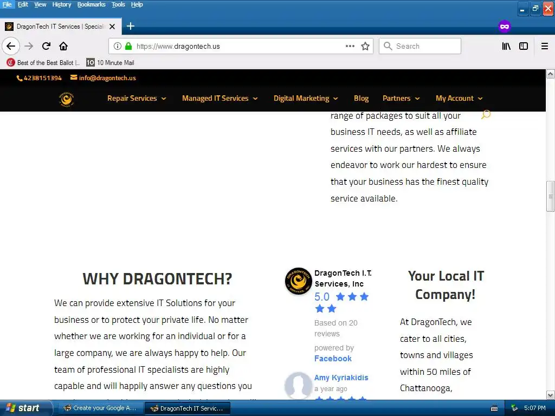Screen dimensions: 555x416
Task: Open page actions three-dot menu
Action: [350, 46]
